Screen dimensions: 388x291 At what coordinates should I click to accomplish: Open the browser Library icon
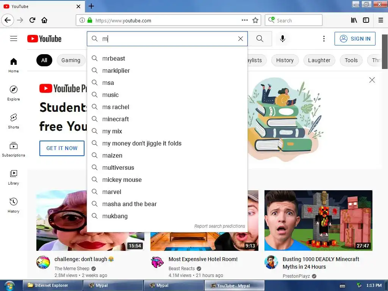[x=354, y=20]
